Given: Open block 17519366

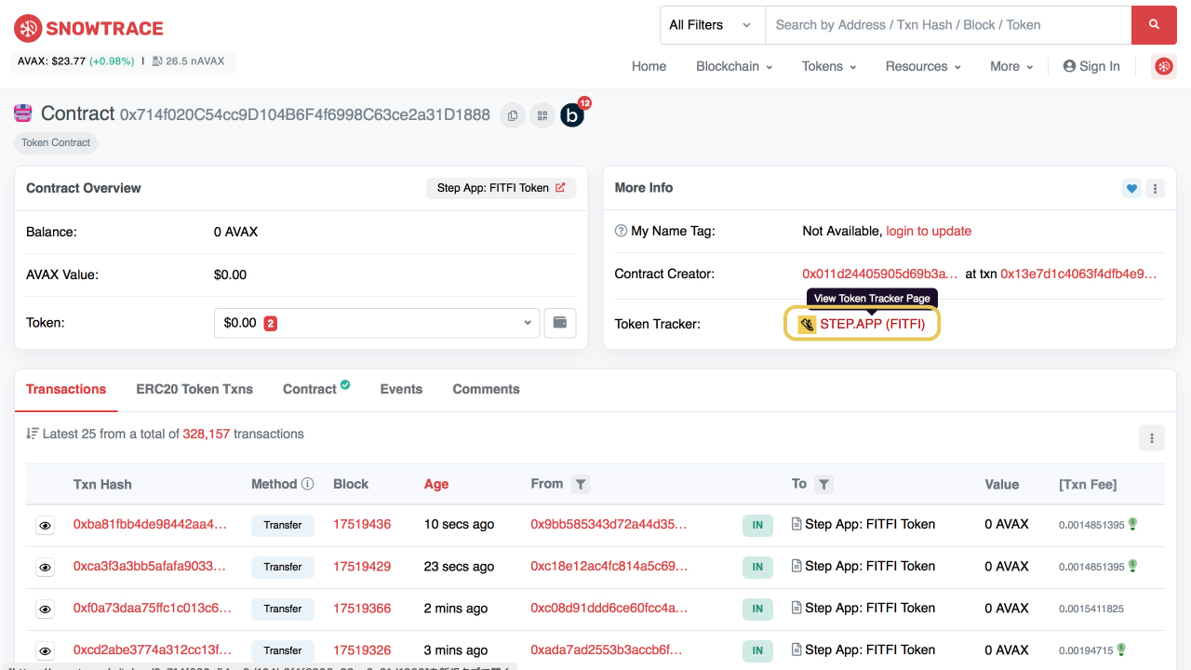Looking at the screenshot, I should pos(362,608).
